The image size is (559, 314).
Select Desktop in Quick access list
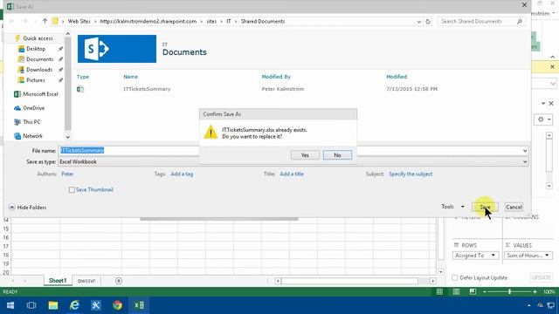[x=36, y=49]
